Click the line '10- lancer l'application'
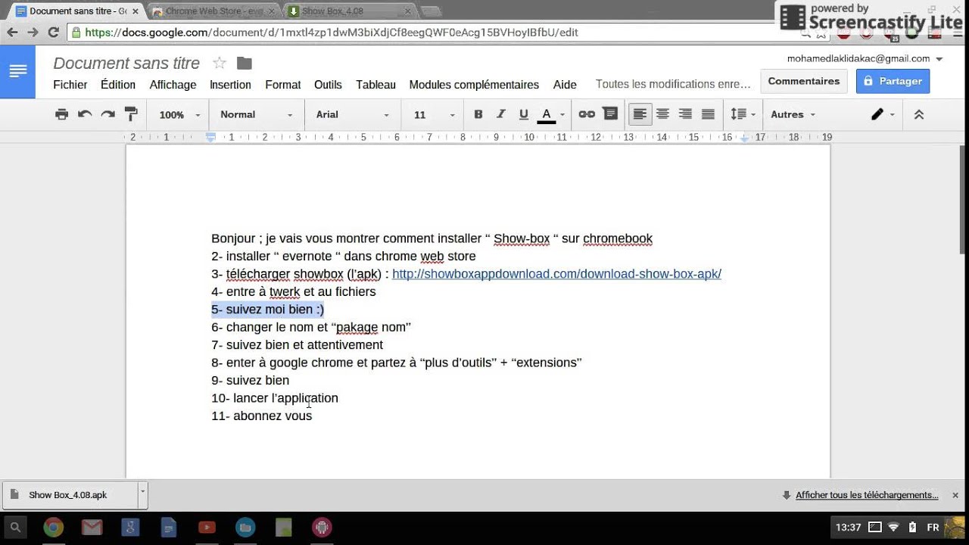 click(275, 398)
